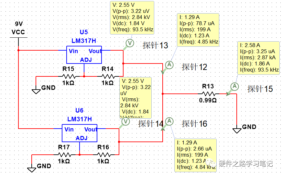The image size is (282, 176).
Task: Click the U5 LM317H regulator block
Action: (x=84, y=54)
